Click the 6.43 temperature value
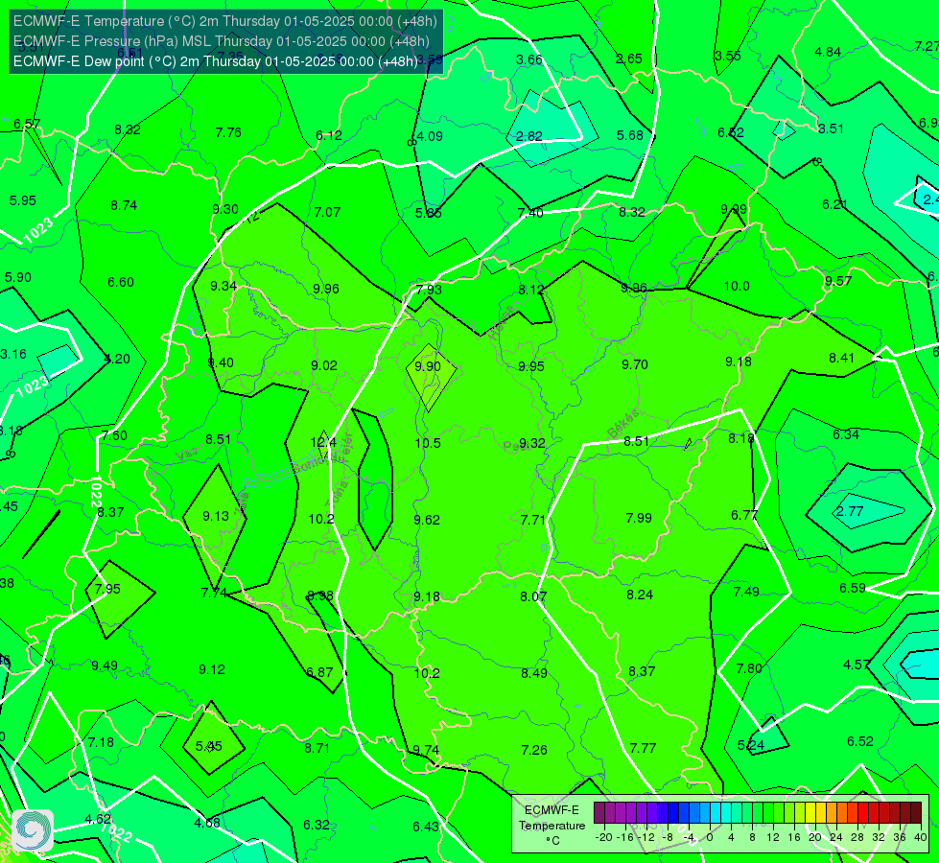This screenshot has width=939, height=863. [x=426, y=828]
